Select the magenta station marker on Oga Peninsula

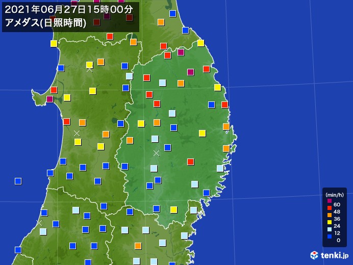(x=50, y=99)
